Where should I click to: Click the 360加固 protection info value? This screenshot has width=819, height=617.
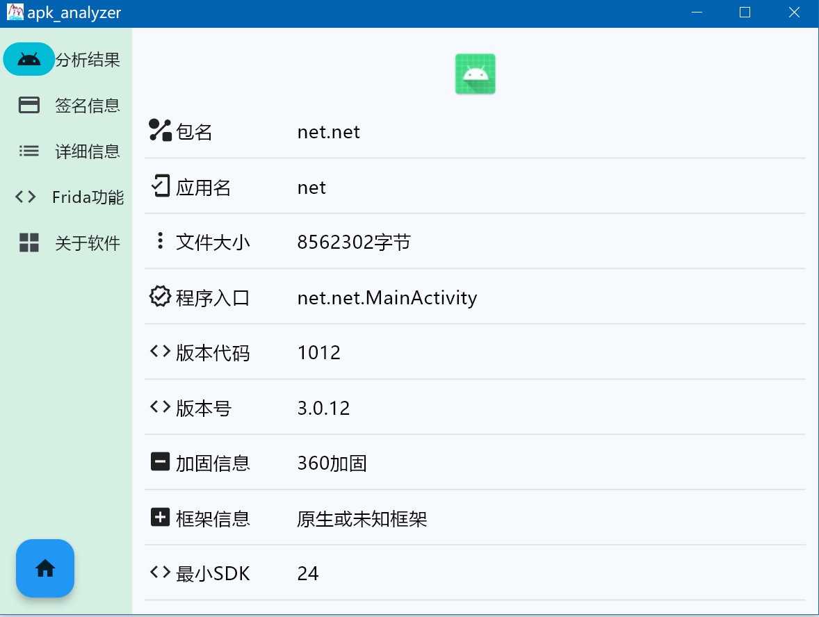[332, 463]
